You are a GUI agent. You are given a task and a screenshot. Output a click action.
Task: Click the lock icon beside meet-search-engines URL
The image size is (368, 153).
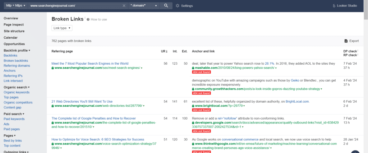click(53, 68)
